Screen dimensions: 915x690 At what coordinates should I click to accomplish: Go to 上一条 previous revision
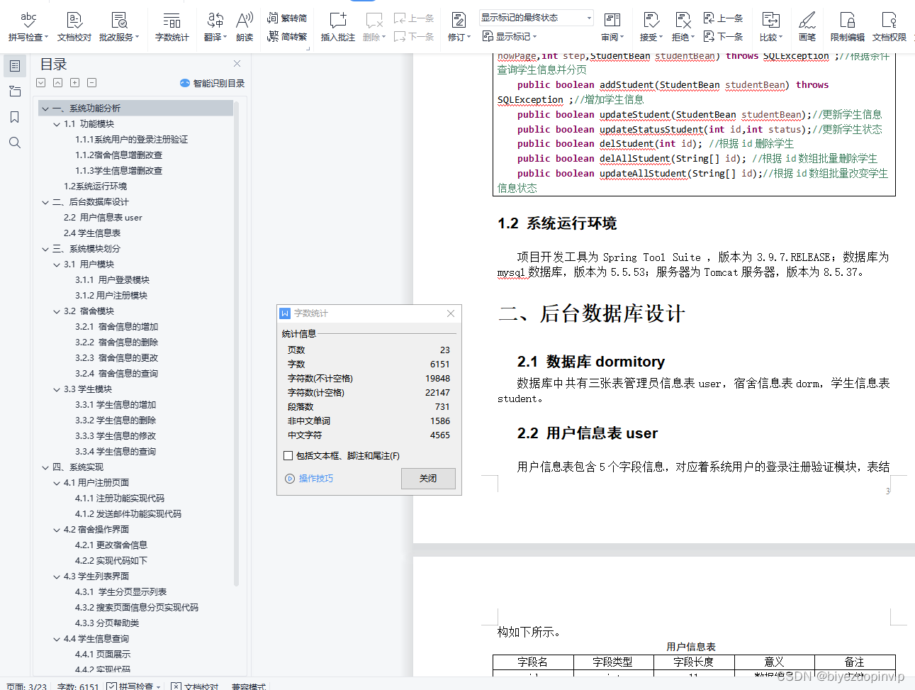coord(723,18)
